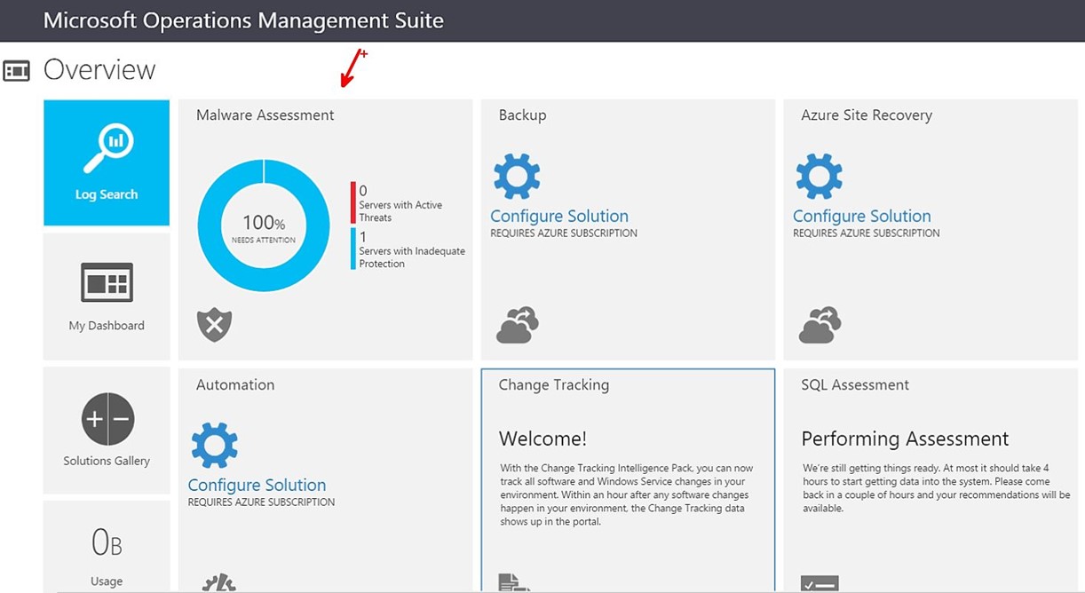Image resolution: width=1085 pixels, height=593 pixels.
Task: Open the Change Tracking tile title
Action: point(554,385)
